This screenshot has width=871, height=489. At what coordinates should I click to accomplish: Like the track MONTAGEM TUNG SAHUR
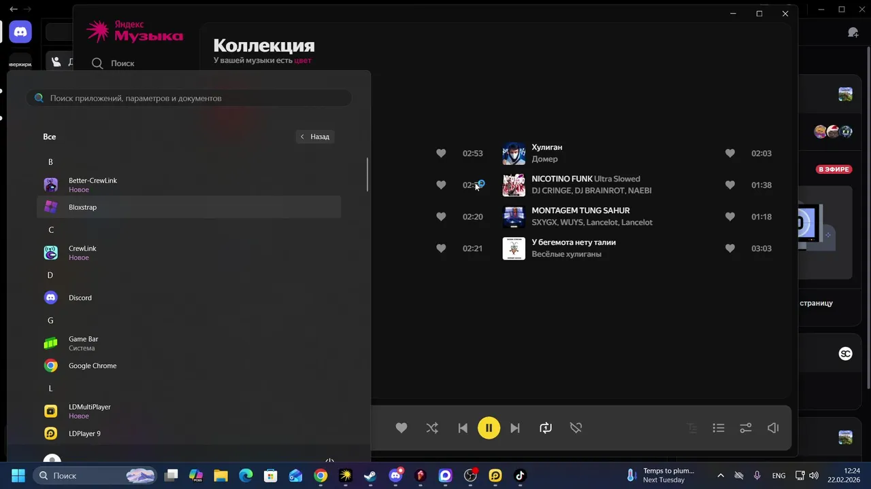(730, 217)
